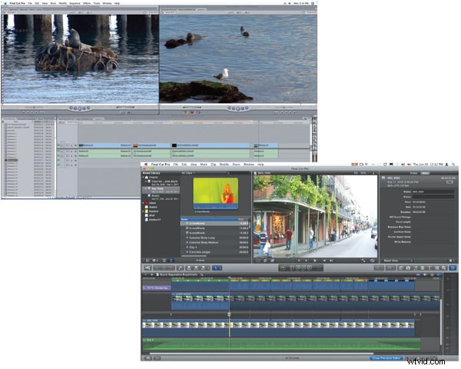461x369 pixels.
Task: Click blue Replace edit button in back window canvas
Action: point(198,112)
